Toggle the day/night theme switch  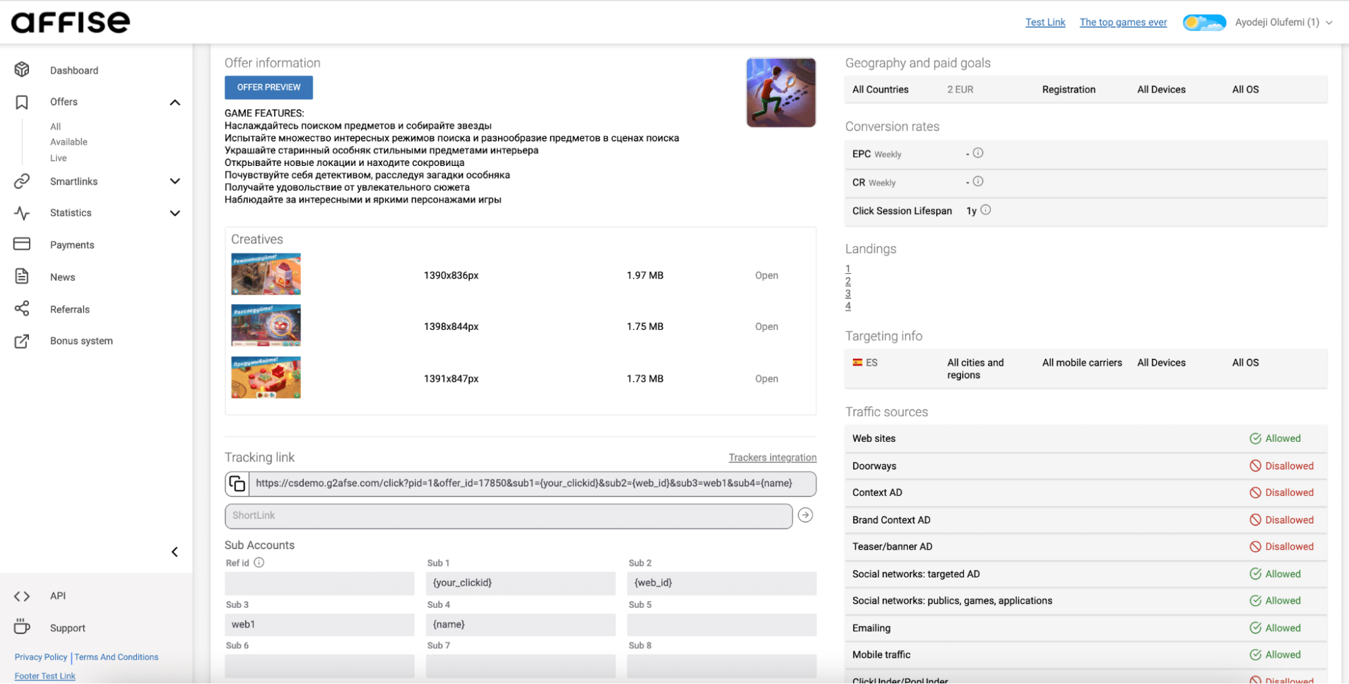(1204, 22)
